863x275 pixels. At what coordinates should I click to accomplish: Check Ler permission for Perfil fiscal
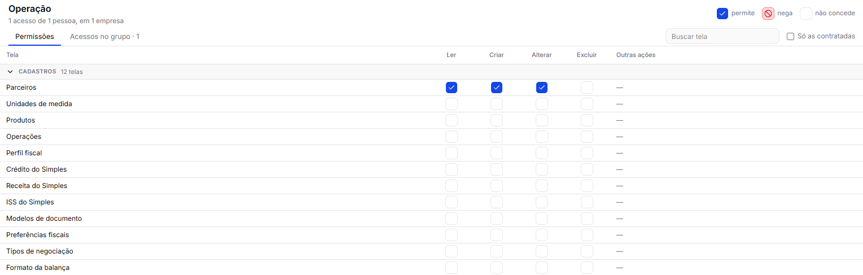click(452, 153)
